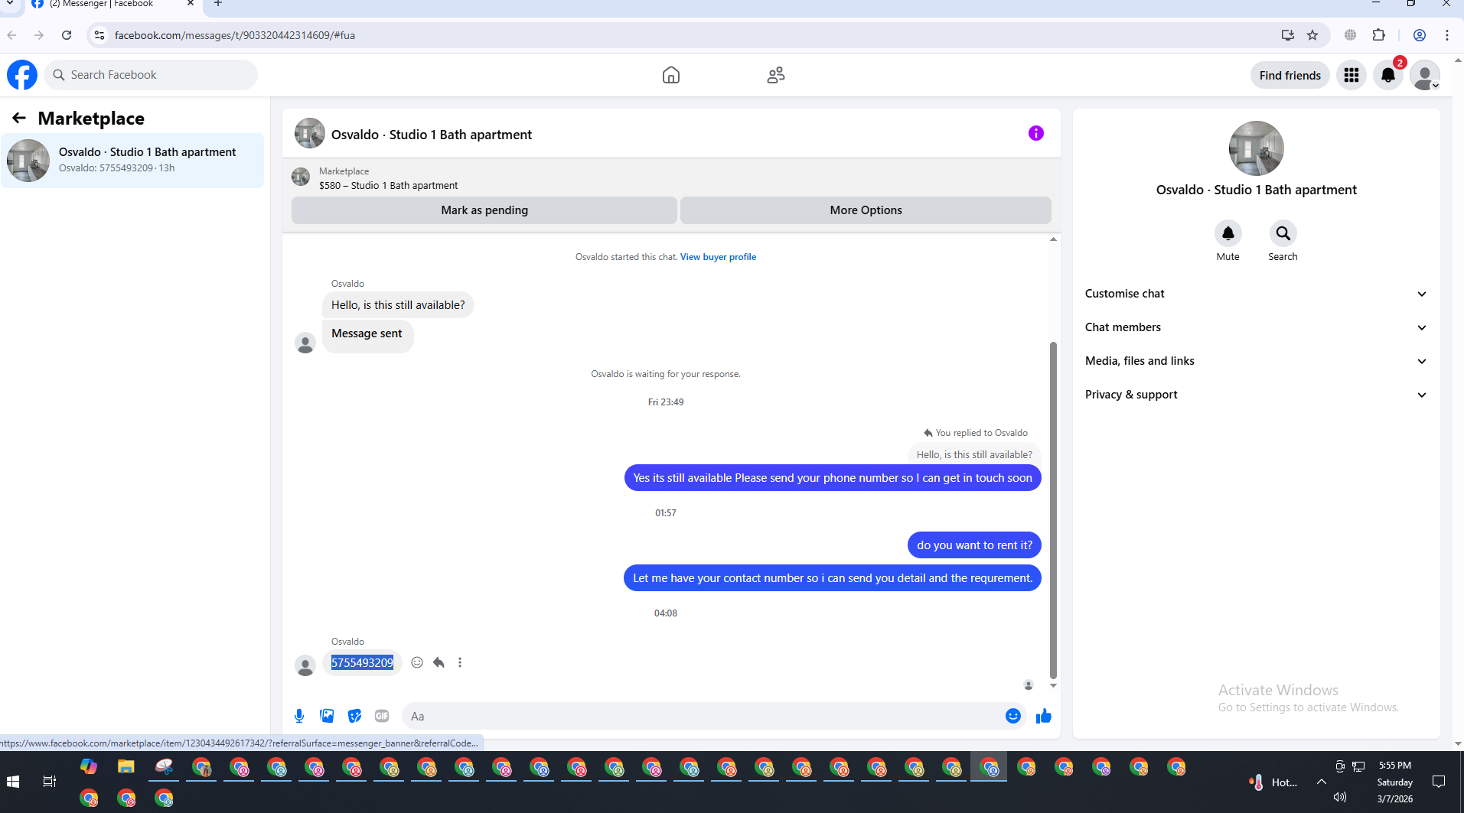Click the 'Let me have your contact number' message
Screen dimensions: 1464x813
(x=832, y=578)
